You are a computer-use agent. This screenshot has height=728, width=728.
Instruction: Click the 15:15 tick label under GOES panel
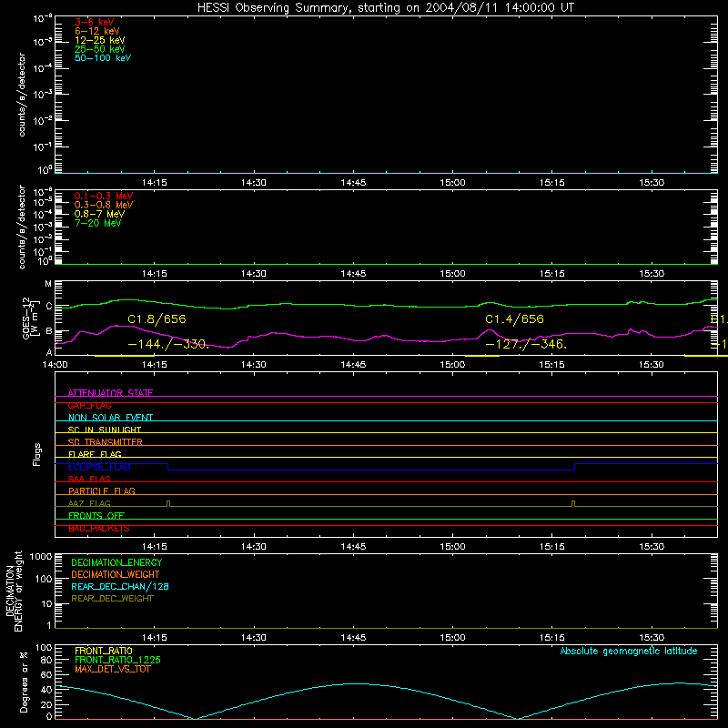tap(552, 365)
